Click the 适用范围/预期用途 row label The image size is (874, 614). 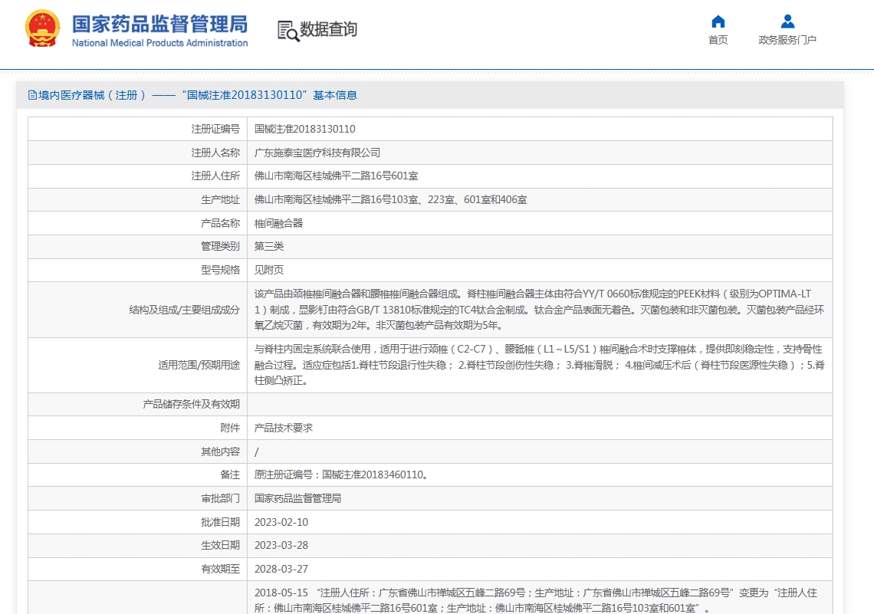click(x=199, y=365)
